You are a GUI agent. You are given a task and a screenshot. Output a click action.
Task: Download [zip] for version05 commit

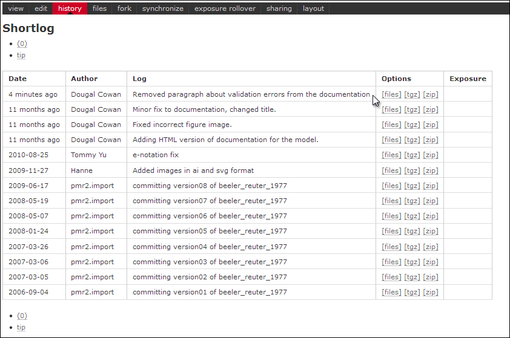(430, 231)
